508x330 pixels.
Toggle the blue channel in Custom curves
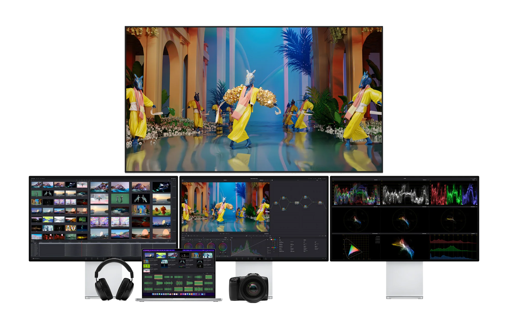coord(276,240)
